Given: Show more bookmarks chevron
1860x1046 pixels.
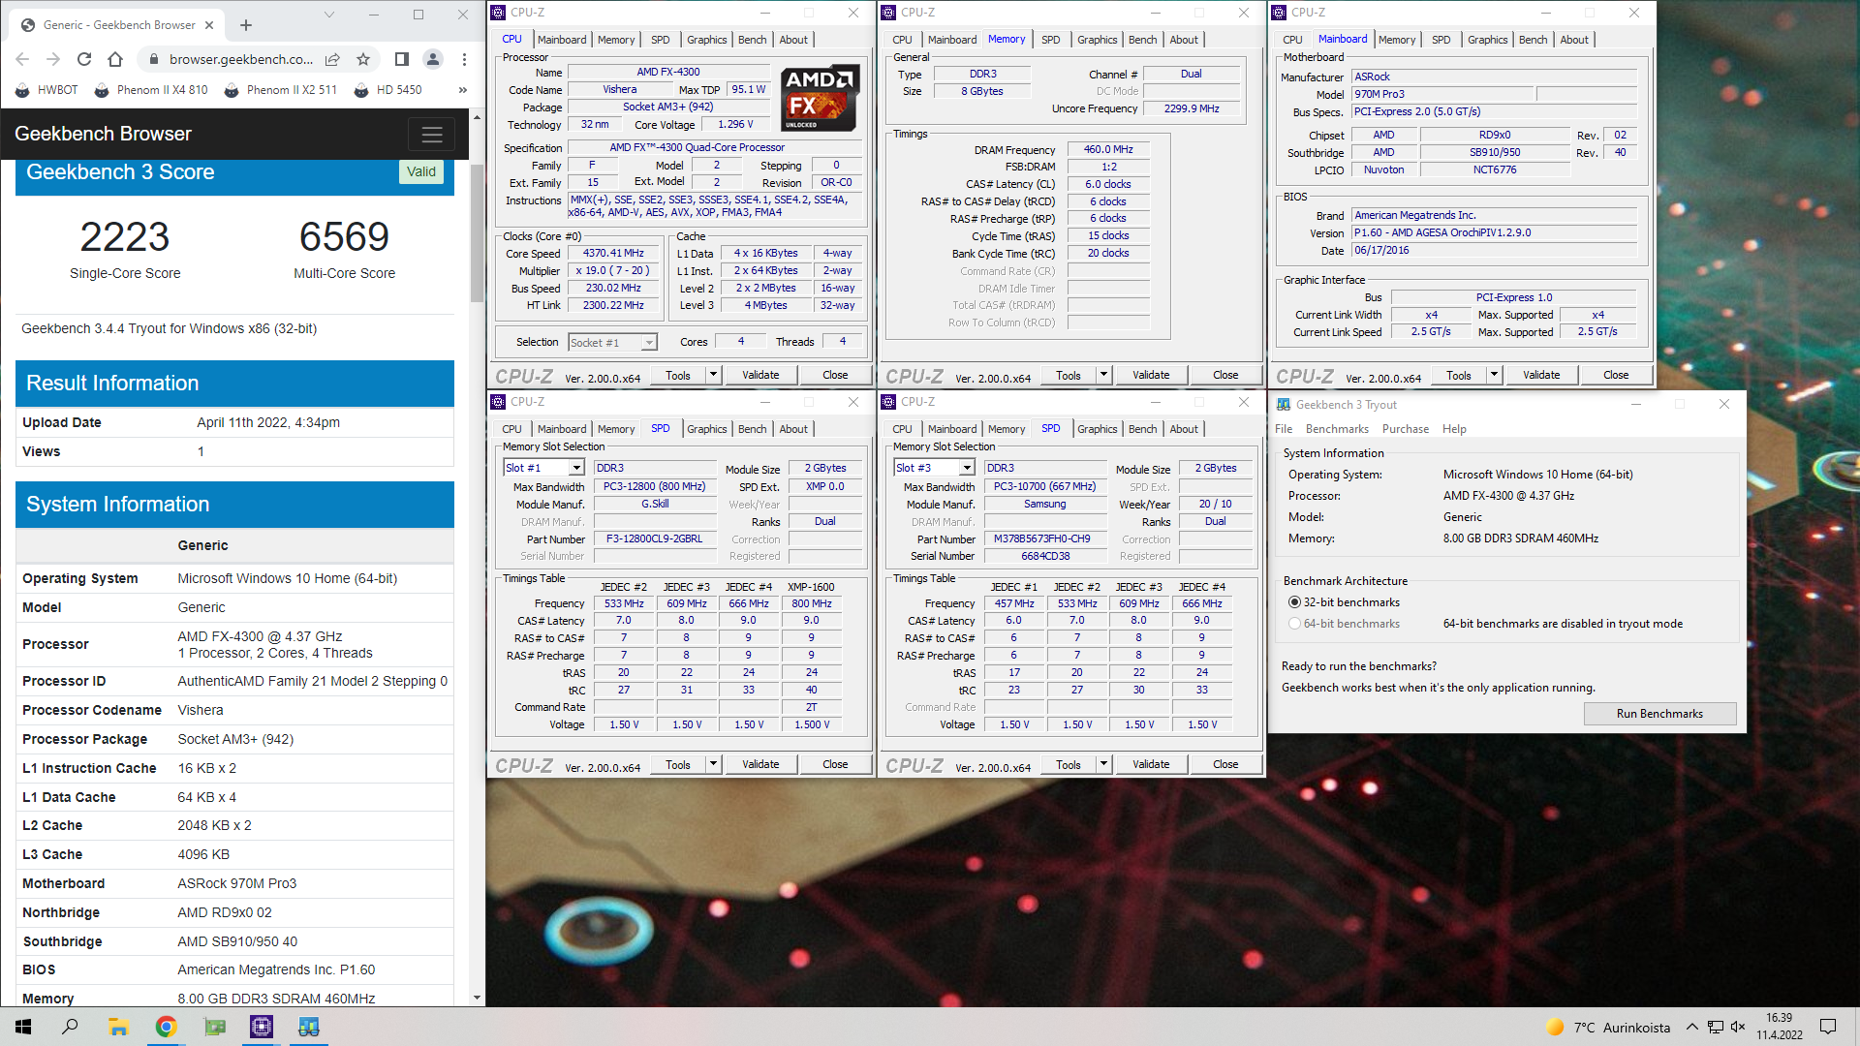Looking at the screenshot, I should click(463, 90).
